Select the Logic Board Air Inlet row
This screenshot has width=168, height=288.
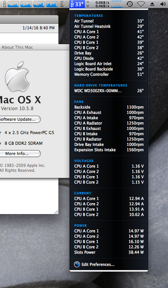coord(109,64)
